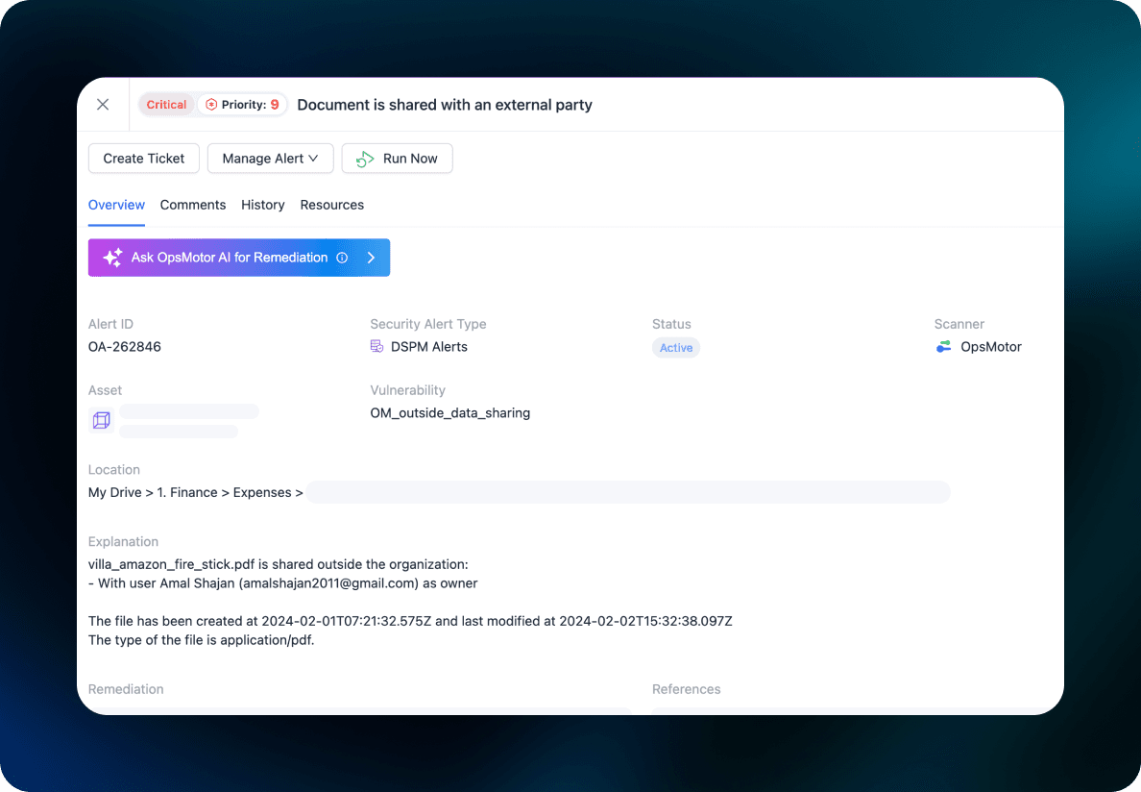Select the Overview tab

tap(116, 206)
